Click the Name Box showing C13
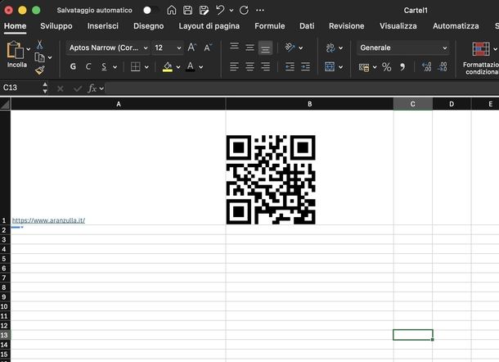 pos(21,88)
